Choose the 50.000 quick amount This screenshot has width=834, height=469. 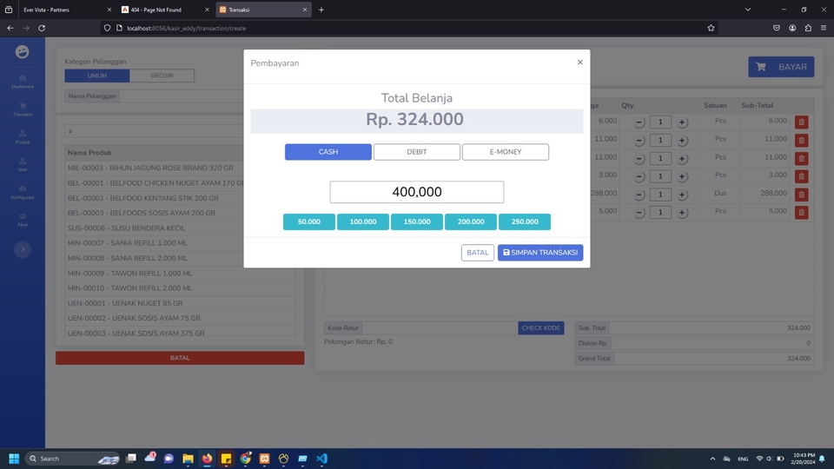pyautogui.click(x=309, y=221)
